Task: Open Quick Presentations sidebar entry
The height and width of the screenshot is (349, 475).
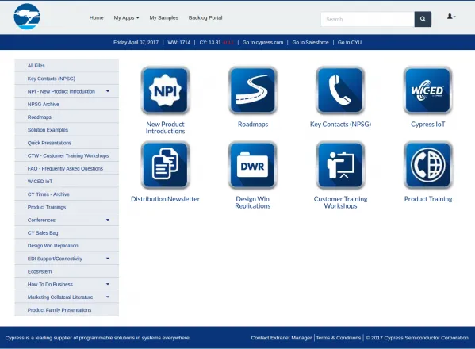Action: click(67, 143)
